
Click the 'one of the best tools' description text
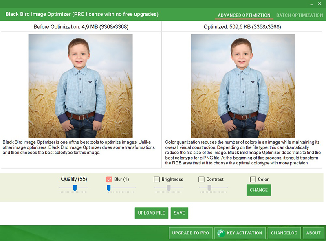coord(79,147)
